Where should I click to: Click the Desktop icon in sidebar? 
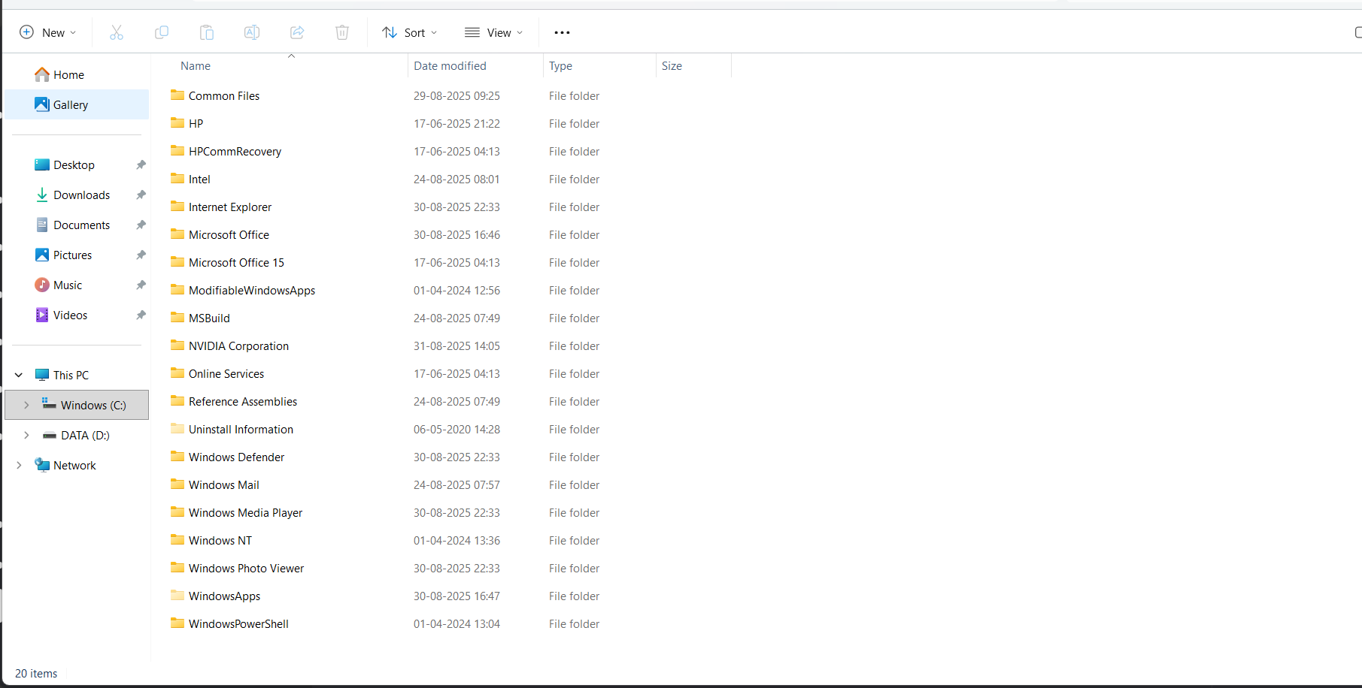click(x=42, y=164)
